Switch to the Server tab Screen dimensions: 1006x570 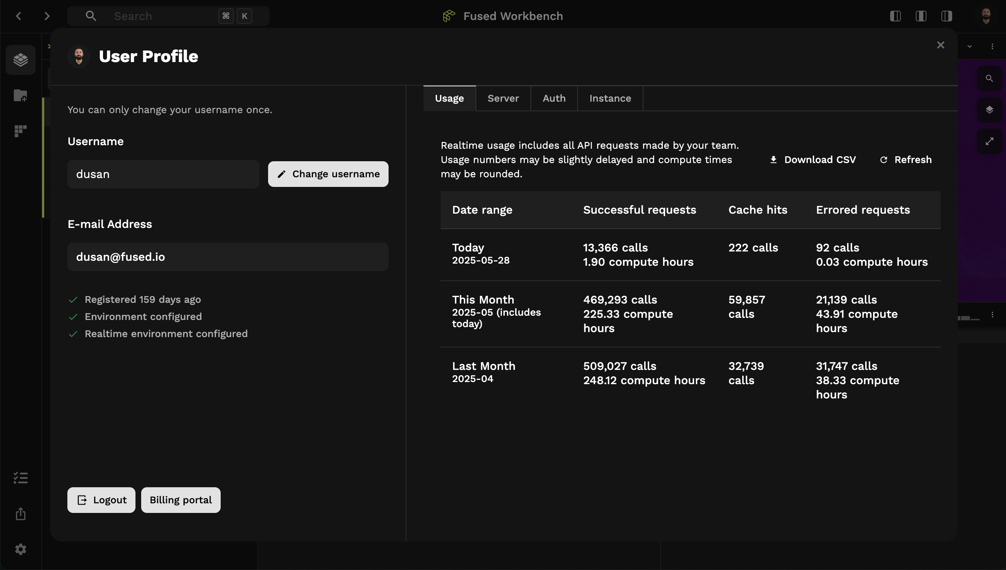point(503,98)
